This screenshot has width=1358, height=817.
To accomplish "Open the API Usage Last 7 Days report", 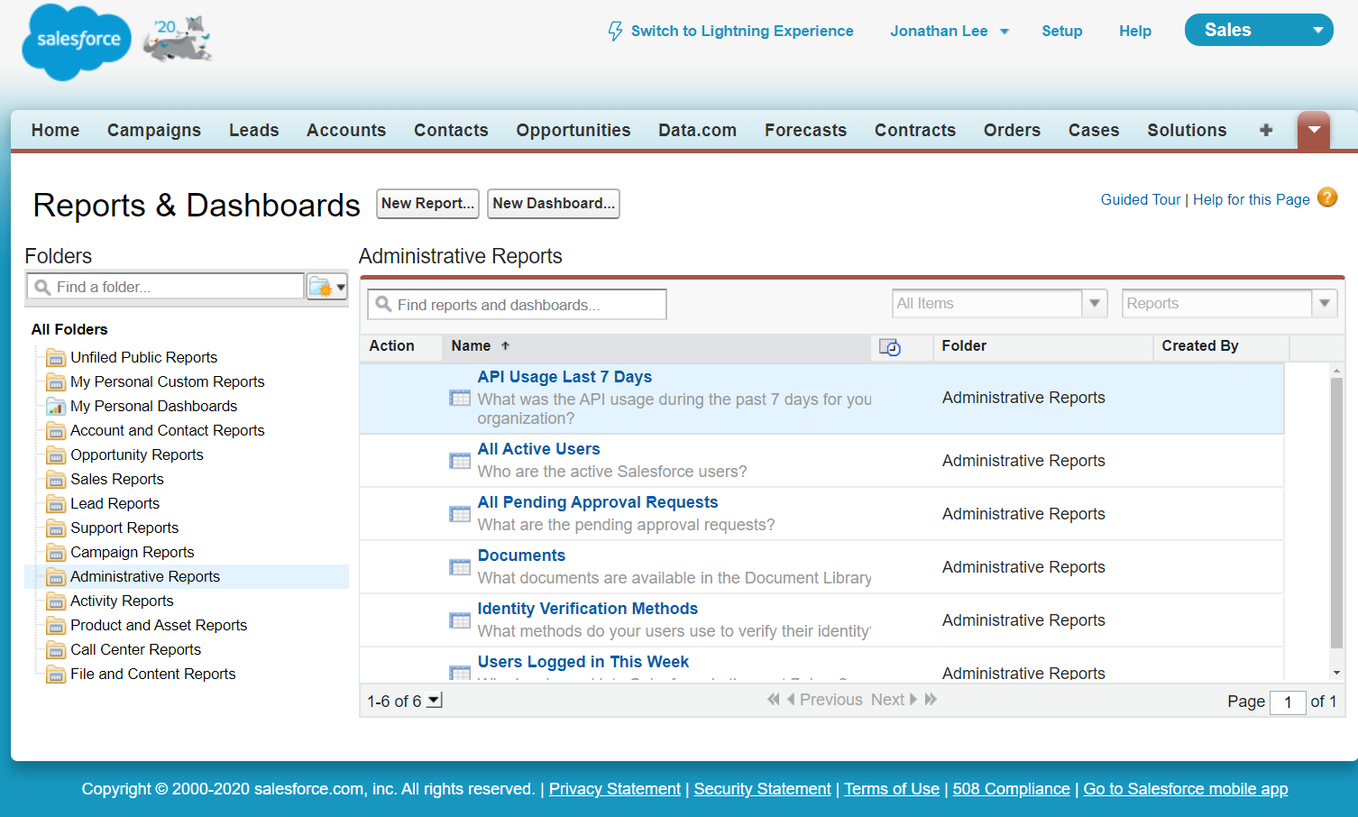I will point(564,377).
